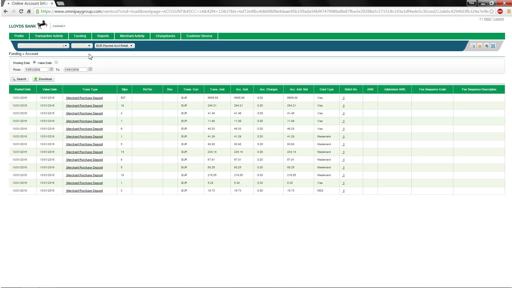Click the yellow star favorites icon
Screen dimensions: 512x288
(480, 46)
